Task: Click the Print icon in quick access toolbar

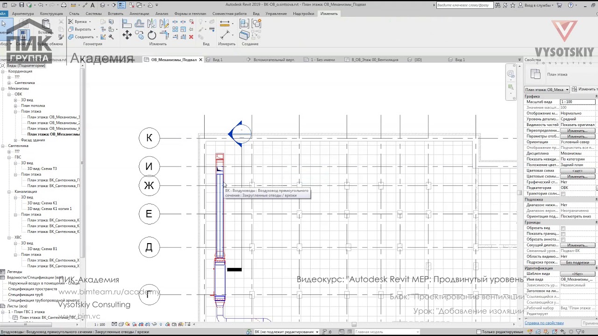Action: pyautogui.click(x=64, y=5)
